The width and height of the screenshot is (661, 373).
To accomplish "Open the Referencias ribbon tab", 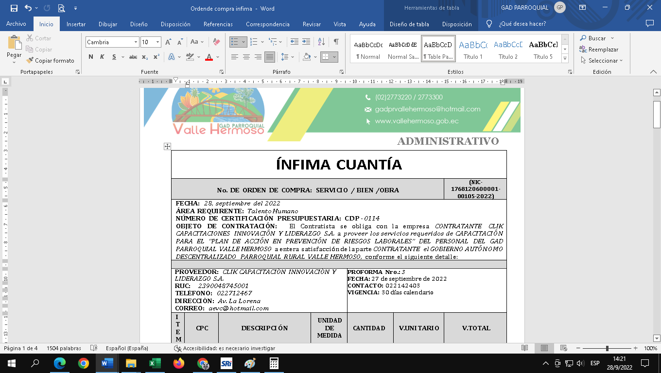I will pyautogui.click(x=218, y=24).
